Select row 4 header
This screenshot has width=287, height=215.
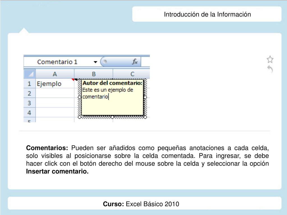pyautogui.click(x=29, y=113)
